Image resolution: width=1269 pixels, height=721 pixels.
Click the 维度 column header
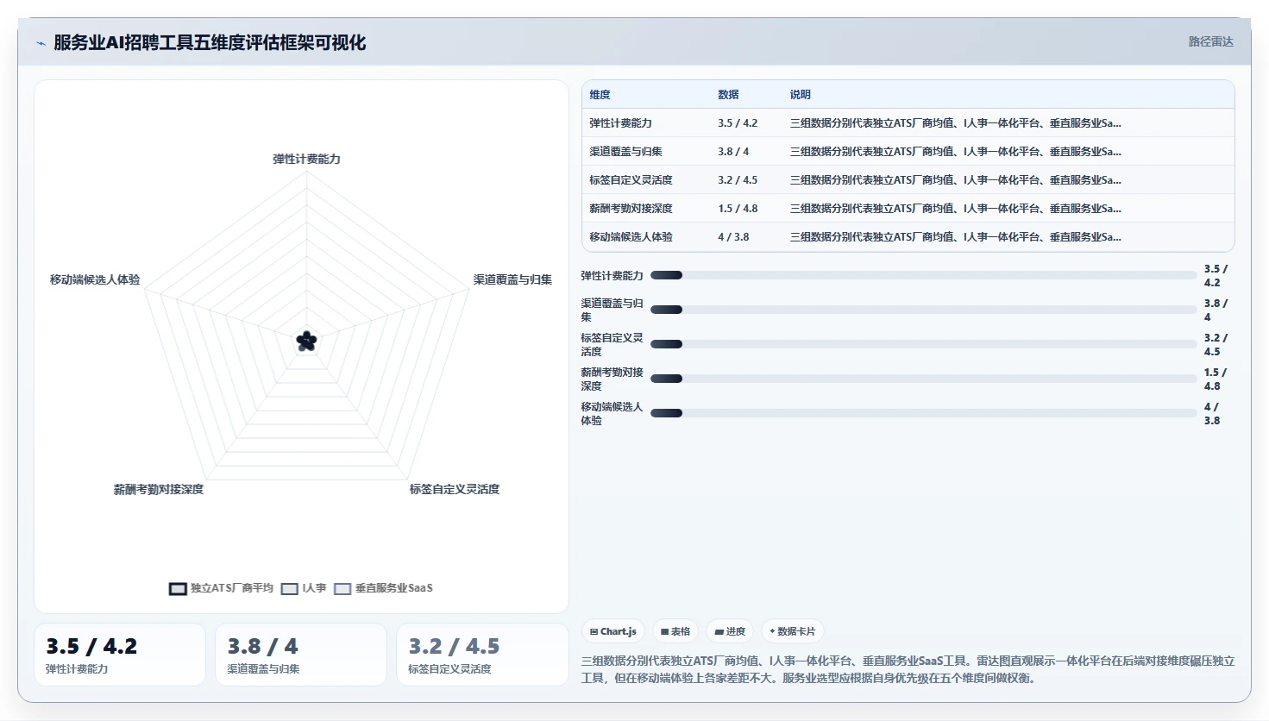click(600, 95)
